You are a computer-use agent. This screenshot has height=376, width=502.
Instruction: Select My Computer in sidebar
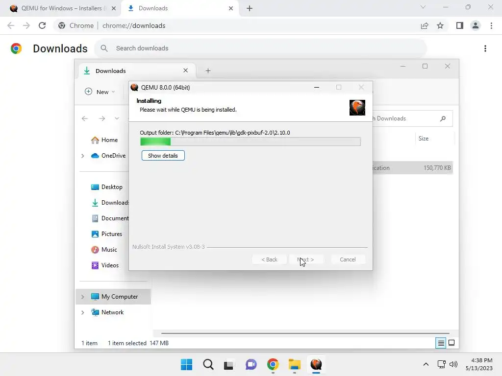click(x=114, y=297)
